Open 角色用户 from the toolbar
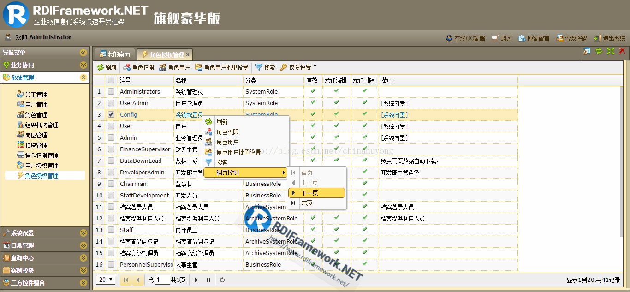 tap(175, 67)
